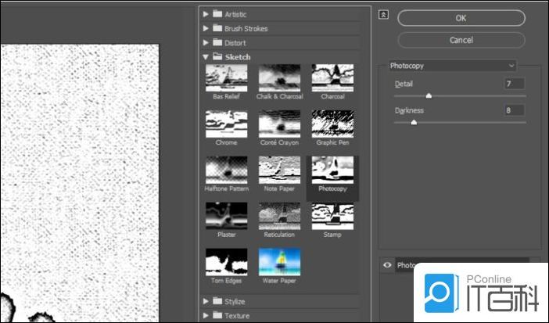The height and width of the screenshot is (323, 549).
Task: Select the Plaster filter thumbnail
Action: pyautogui.click(x=226, y=216)
